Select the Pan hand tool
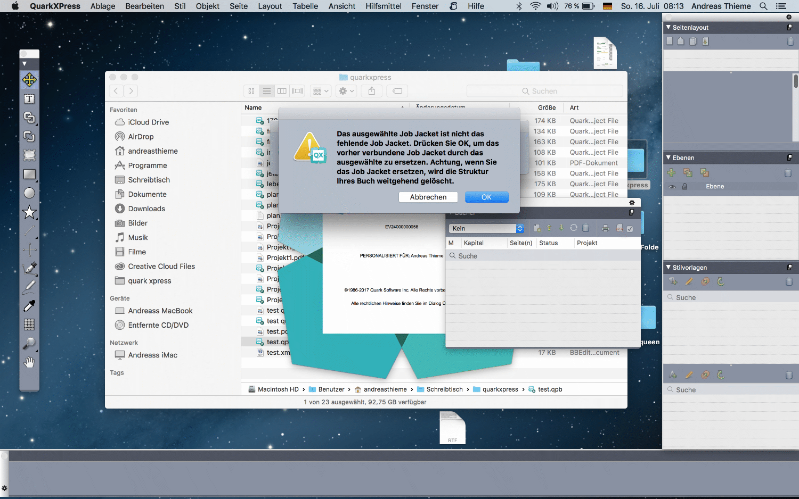Viewport: 799px width, 499px height. pyautogui.click(x=29, y=362)
